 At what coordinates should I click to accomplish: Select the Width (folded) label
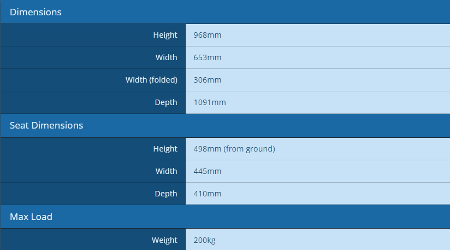pyautogui.click(x=151, y=80)
